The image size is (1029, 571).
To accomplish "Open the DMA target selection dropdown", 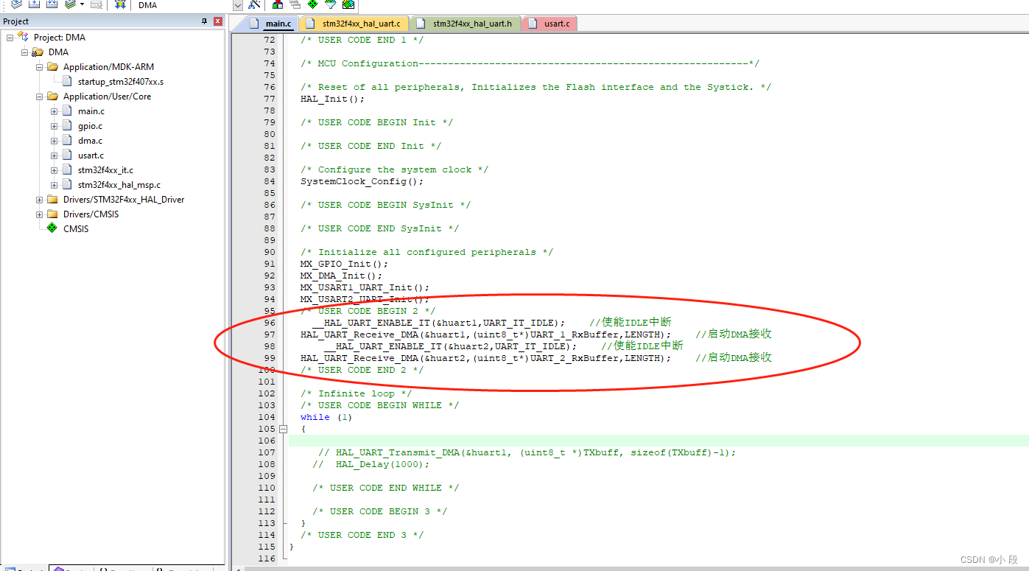I will click(x=237, y=5).
